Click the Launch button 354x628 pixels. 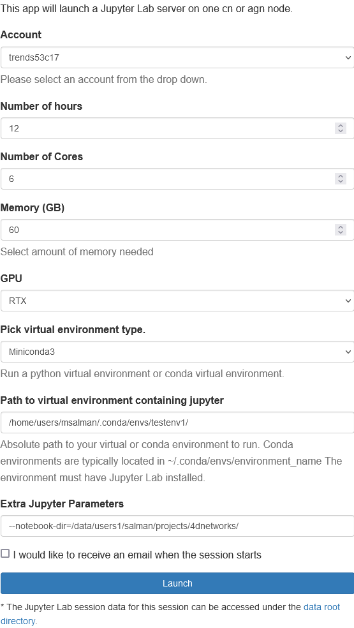tap(177, 583)
